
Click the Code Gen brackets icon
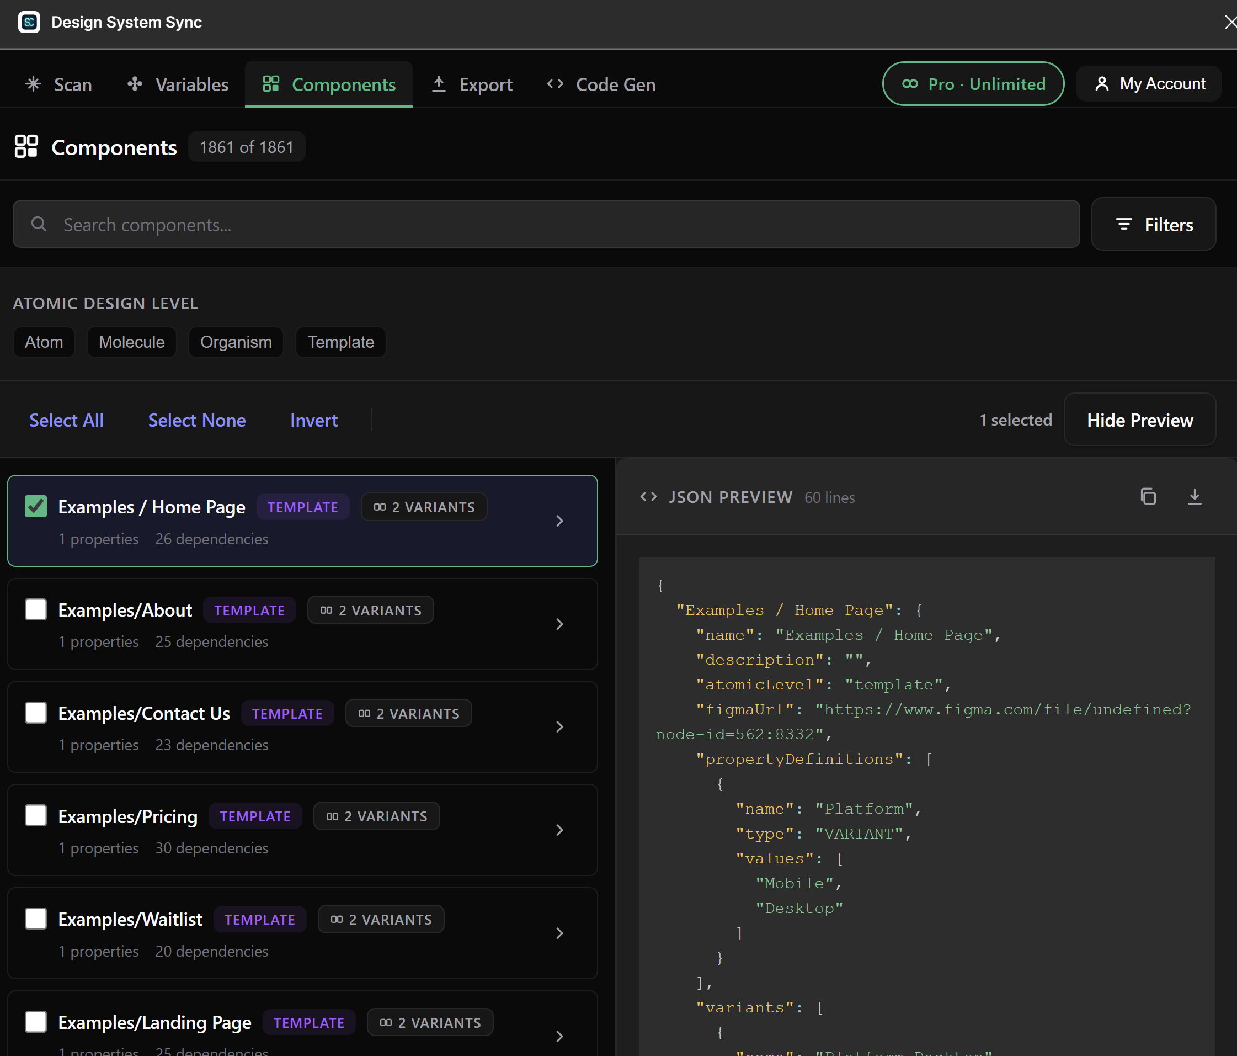(555, 84)
